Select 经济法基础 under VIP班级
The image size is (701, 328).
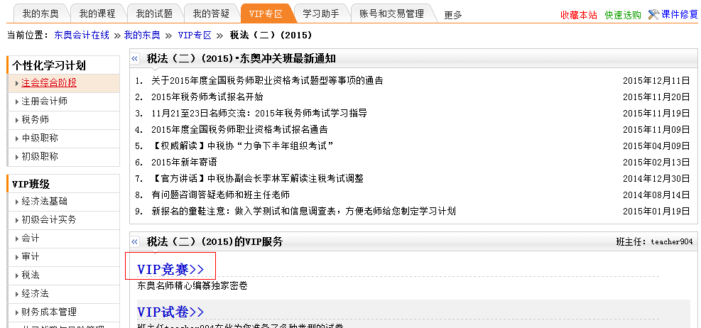(48, 202)
